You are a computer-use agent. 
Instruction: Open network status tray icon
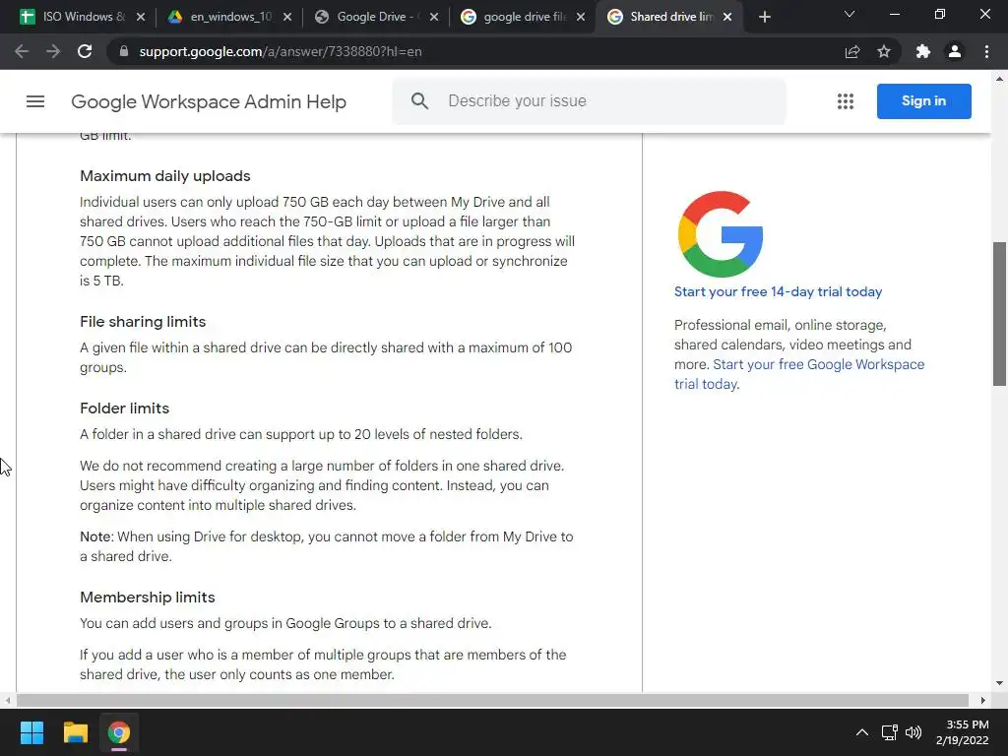(x=889, y=732)
